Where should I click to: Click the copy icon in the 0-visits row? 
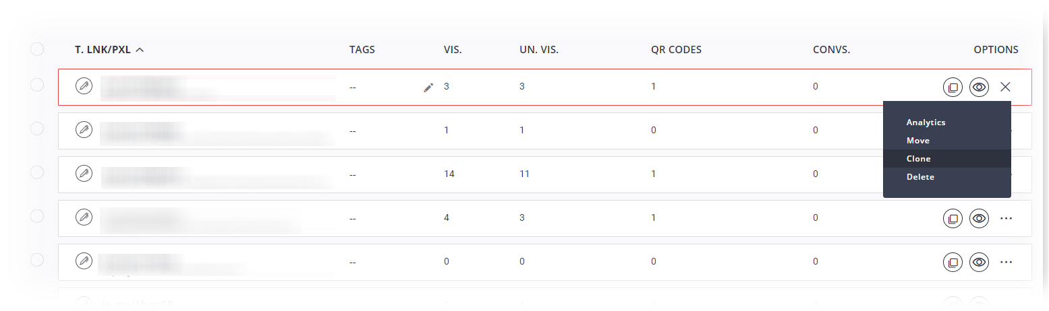[x=953, y=262]
